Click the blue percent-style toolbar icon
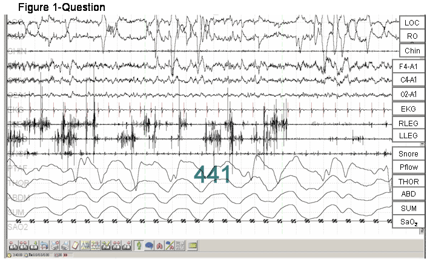Viewport: 430px width, 262px height. click(170, 246)
